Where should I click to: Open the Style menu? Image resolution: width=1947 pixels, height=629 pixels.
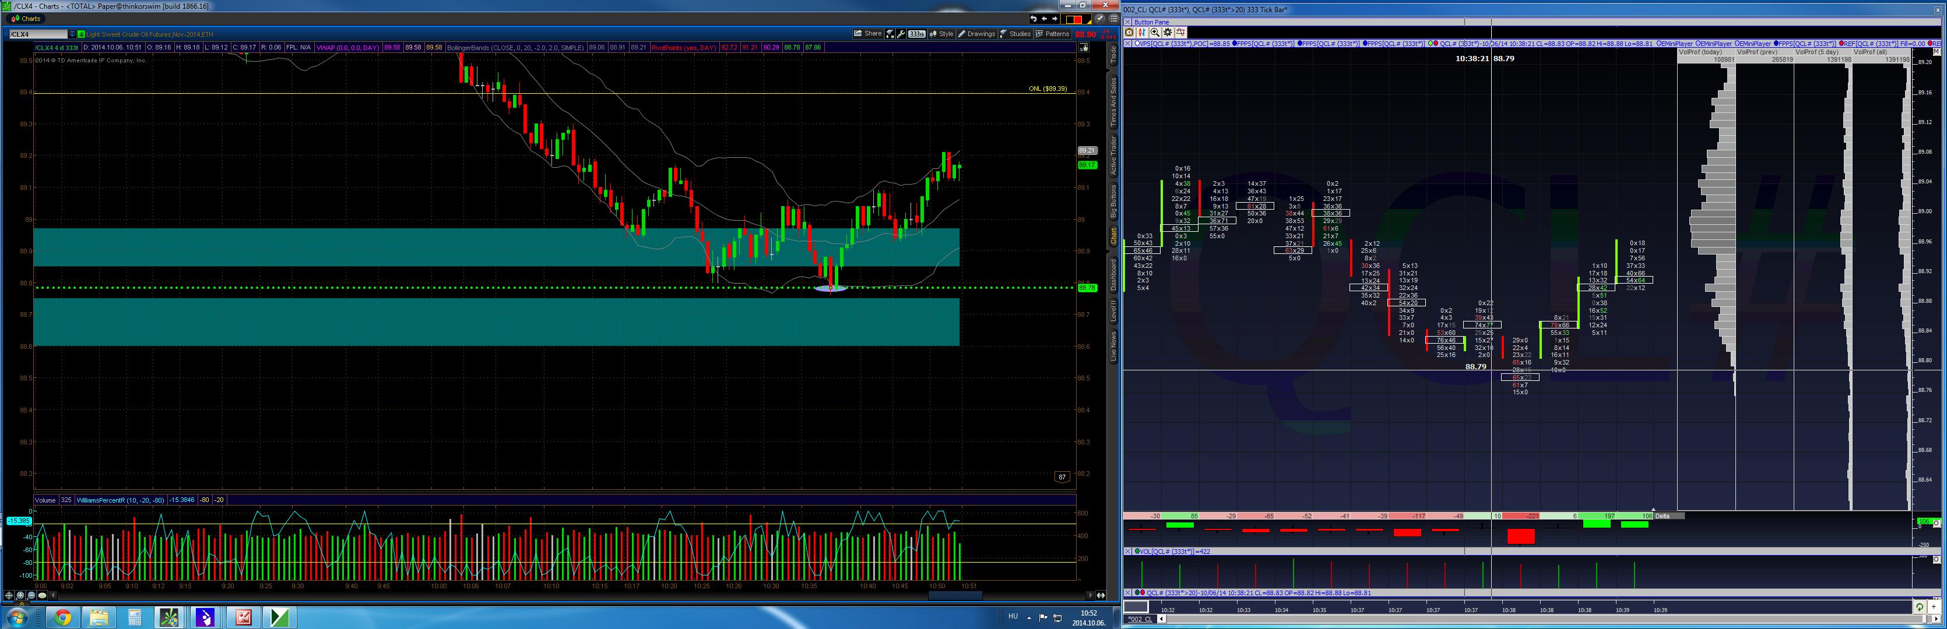point(942,34)
